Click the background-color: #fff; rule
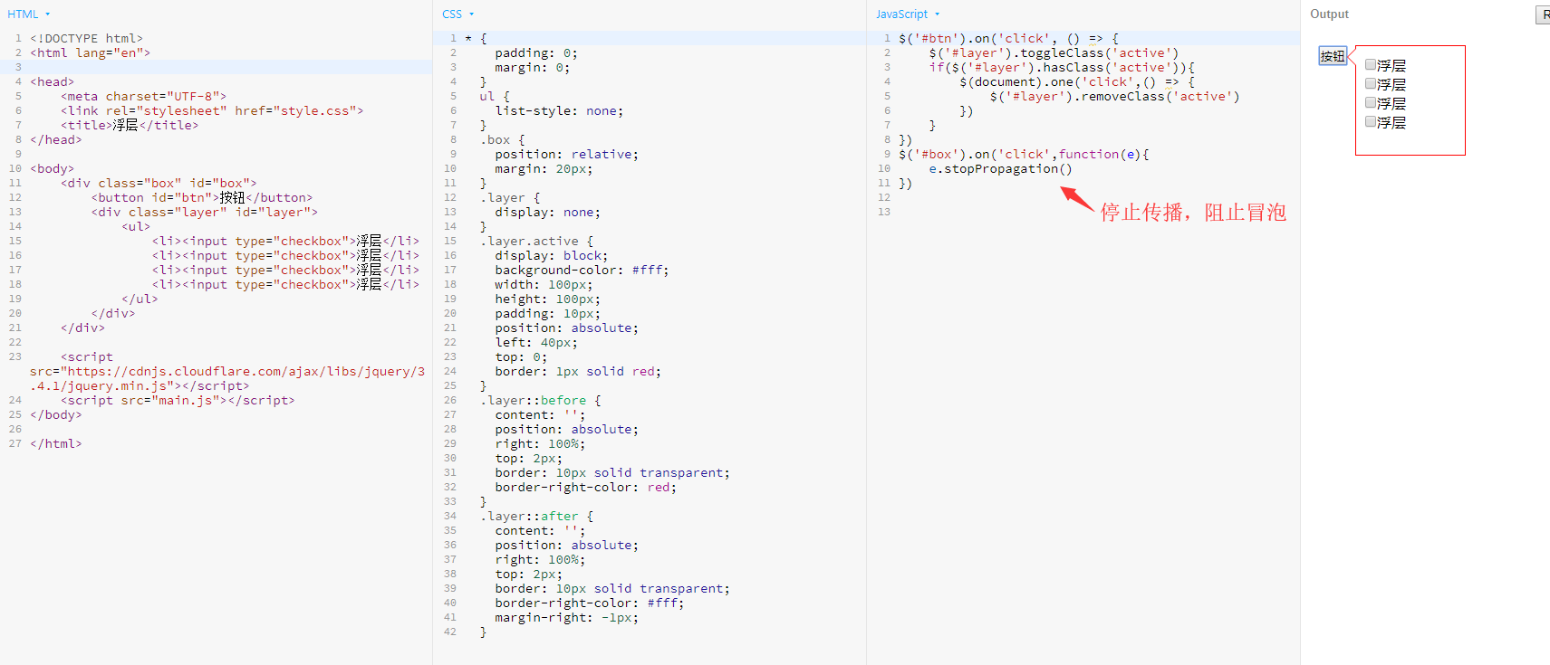Image resolution: width=1550 pixels, height=665 pixels. 582,270
